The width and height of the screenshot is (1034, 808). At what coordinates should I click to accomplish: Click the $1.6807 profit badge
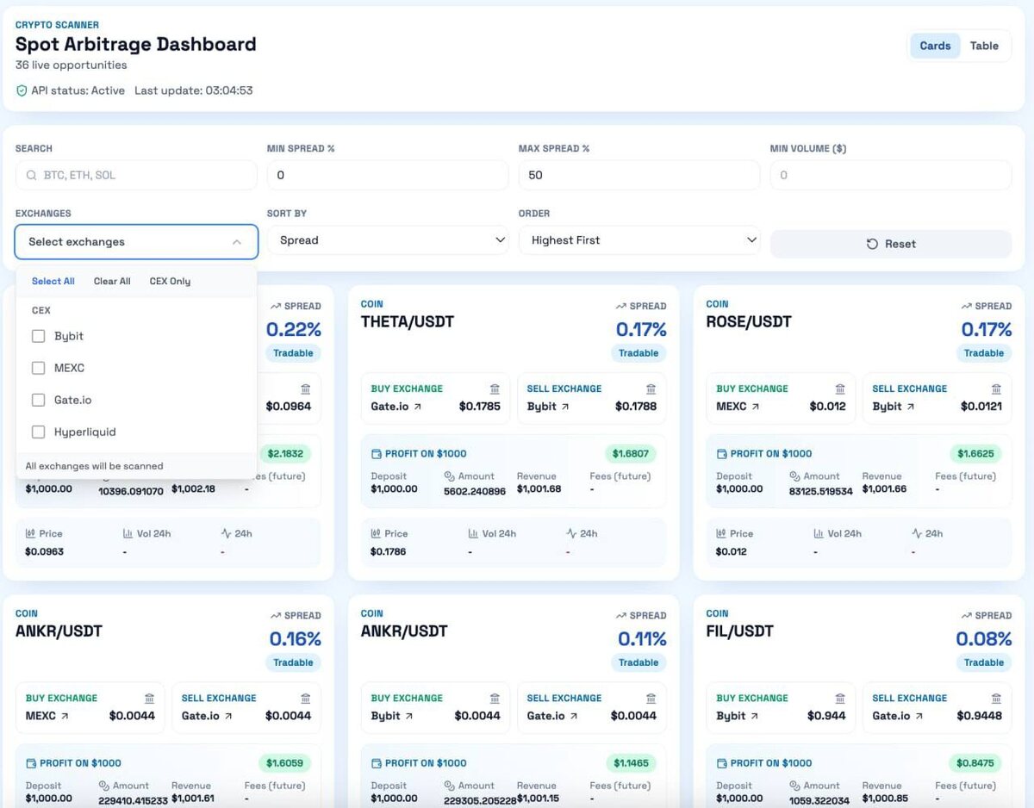pyautogui.click(x=631, y=453)
